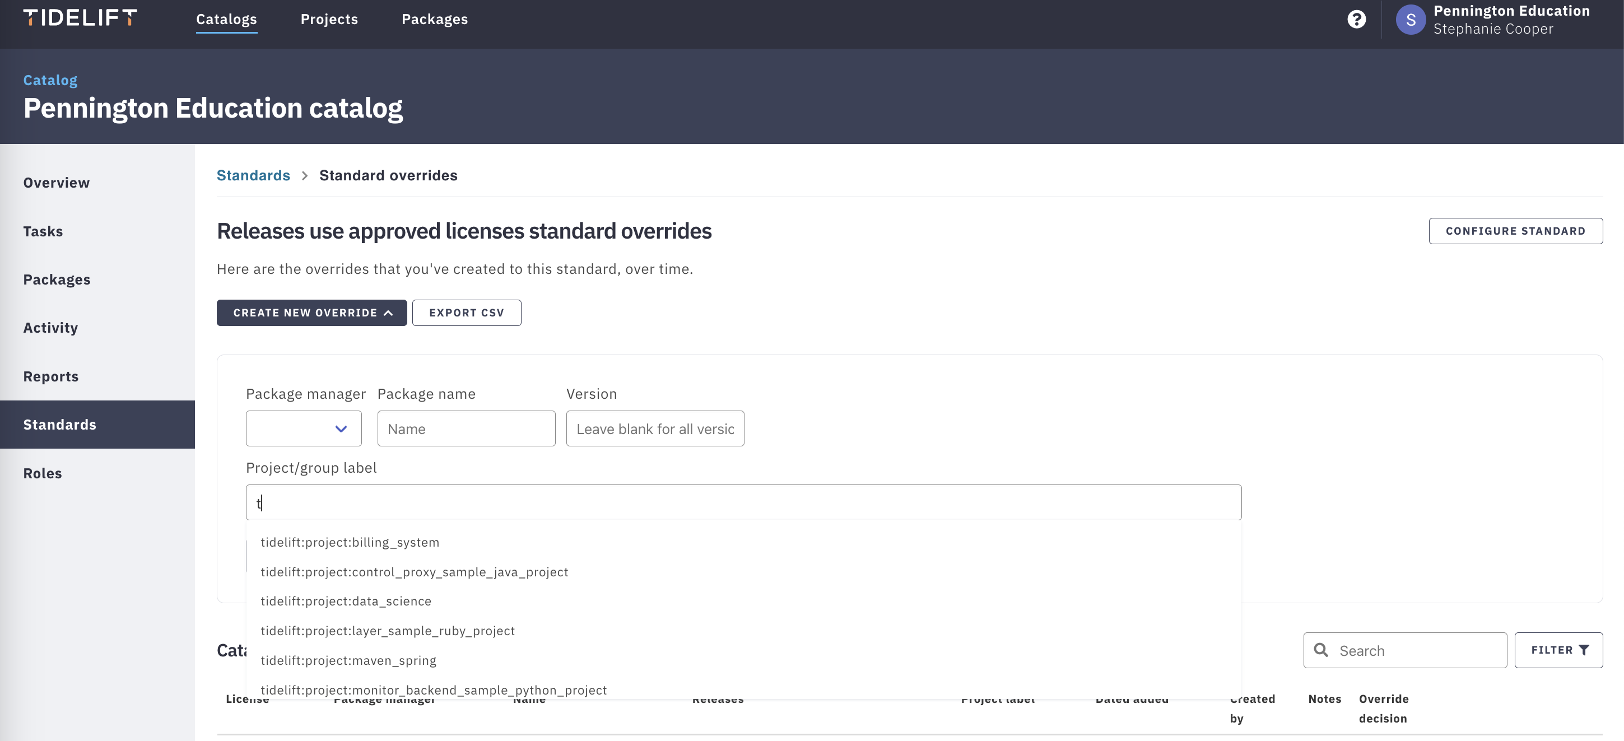Click the Configure Standard button
Viewport: 1624px width, 741px height.
pos(1515,231)
